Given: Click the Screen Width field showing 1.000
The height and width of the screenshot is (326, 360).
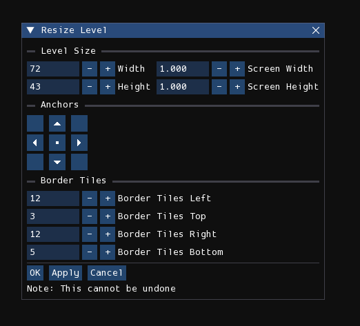Looking at the screenshot, I should [183, 69].
